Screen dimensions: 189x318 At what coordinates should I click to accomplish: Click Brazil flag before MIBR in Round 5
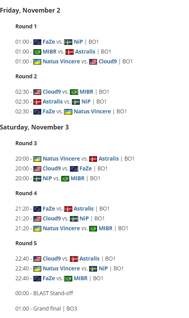click(x=68, y=279)
